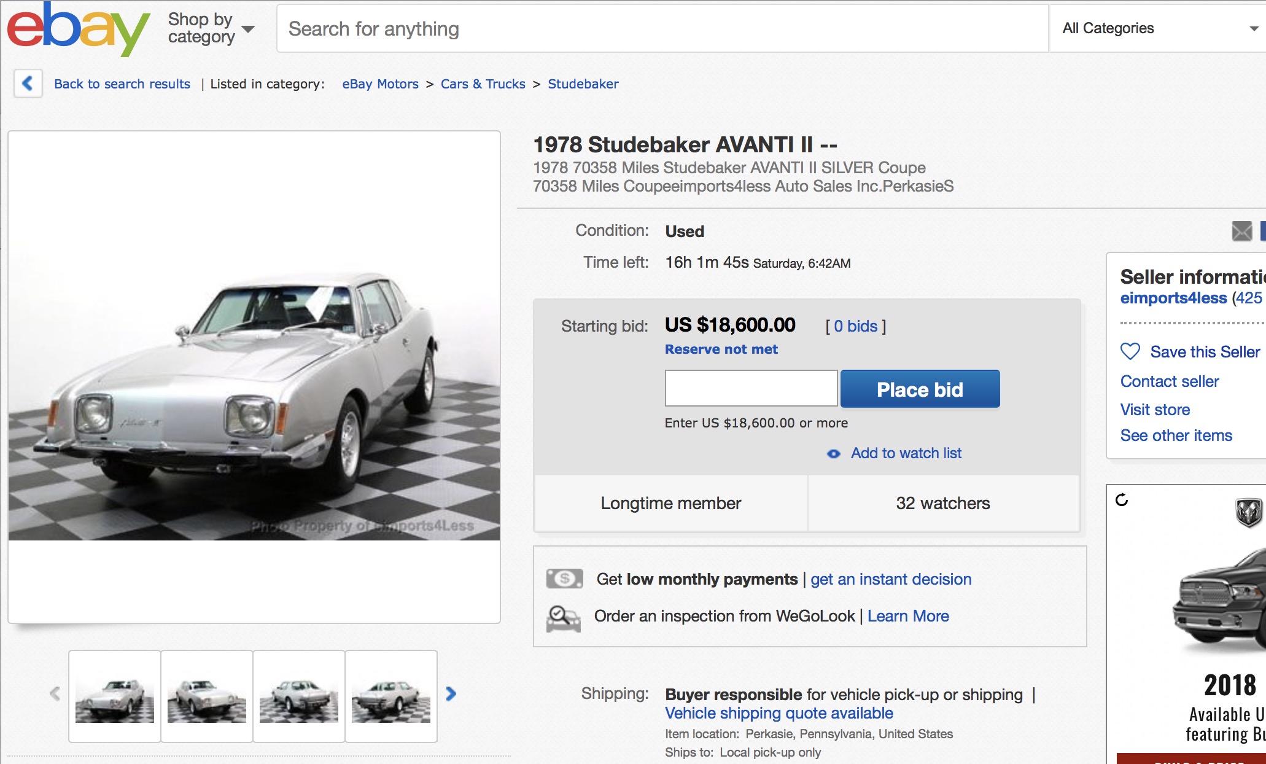Viewport: 1266px width, 764px height.
Task: Click the heart icon to save seller
Action: click(1130, 351)
